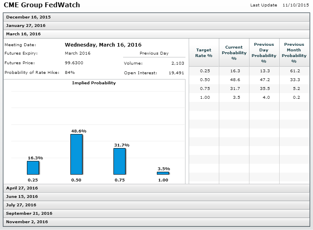Expand the January 27, 2016 meeting section

tap(156, 26)
